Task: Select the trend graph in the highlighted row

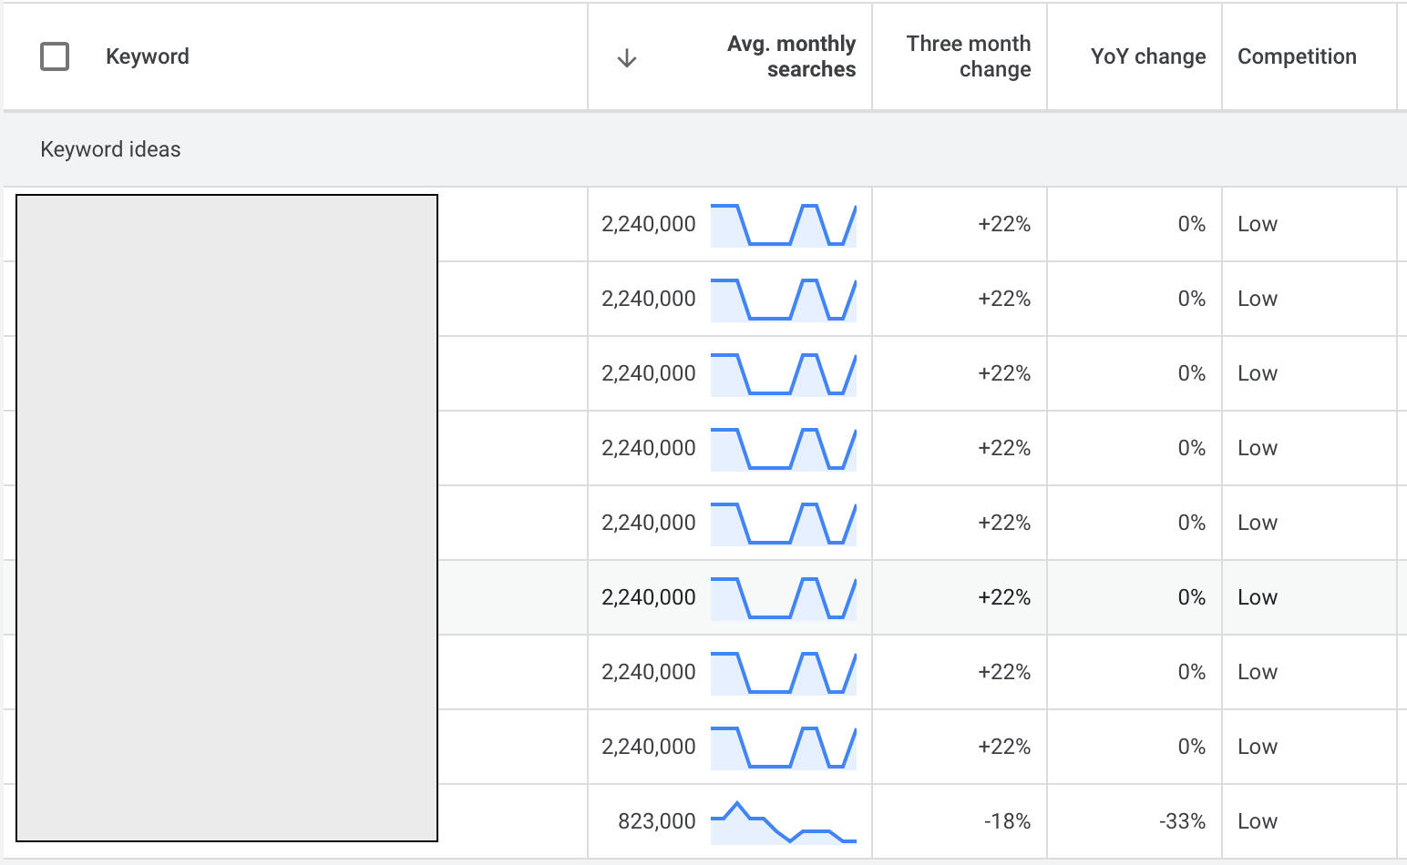Action: pyautogui.click(x=784, y=596)
